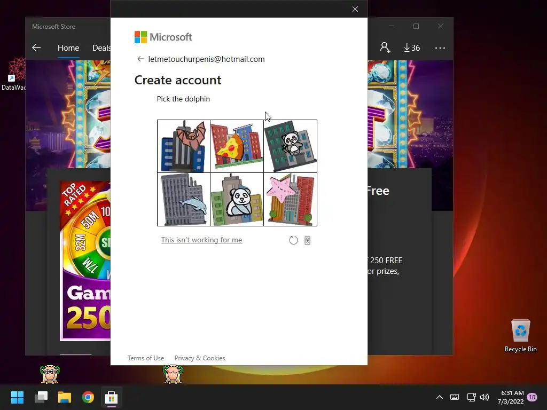547x410 pixels.
Task: Open touch keyboard tray icon
Action: click(x=455, y=397)
